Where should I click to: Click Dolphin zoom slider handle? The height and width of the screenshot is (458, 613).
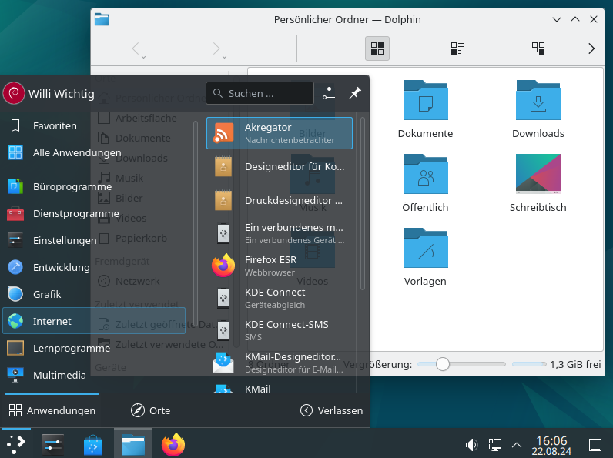click(443, 364)
